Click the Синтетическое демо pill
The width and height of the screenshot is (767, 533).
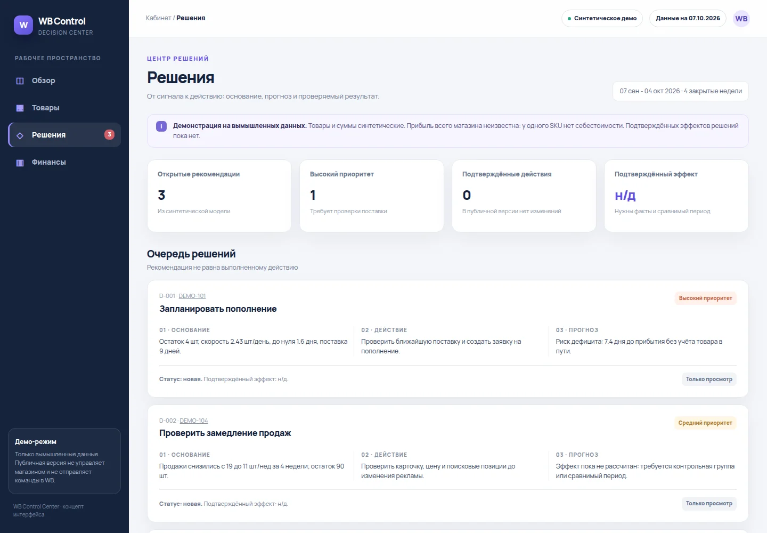tap(602, 19)
